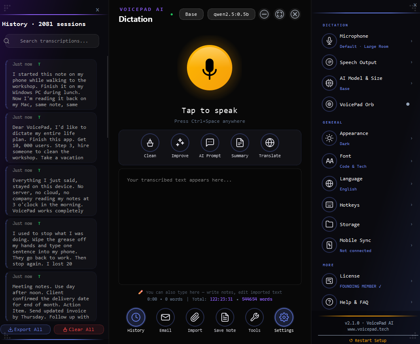Click the Save Note icon
The height and width of the screenshot is (344, 420).
(225, 317)
